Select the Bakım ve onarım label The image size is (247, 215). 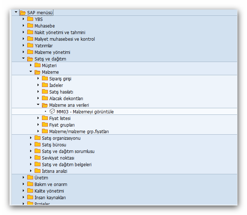51,185
